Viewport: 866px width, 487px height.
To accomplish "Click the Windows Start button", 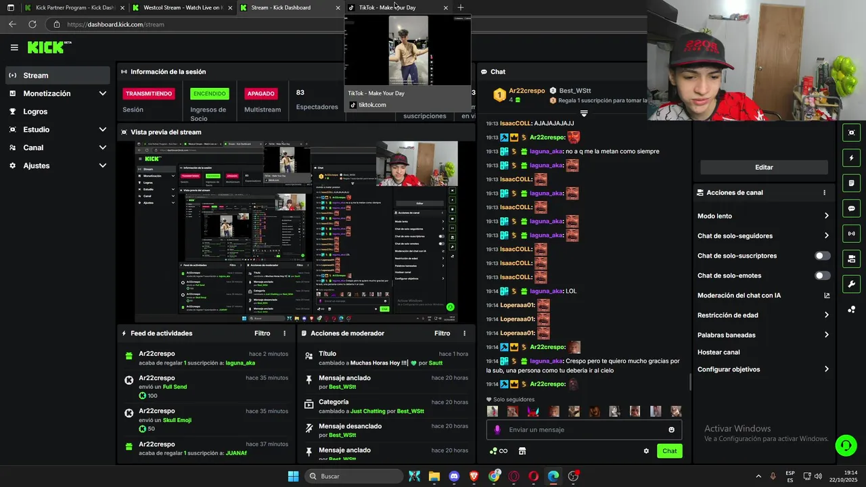I will [x=293, y=476].
